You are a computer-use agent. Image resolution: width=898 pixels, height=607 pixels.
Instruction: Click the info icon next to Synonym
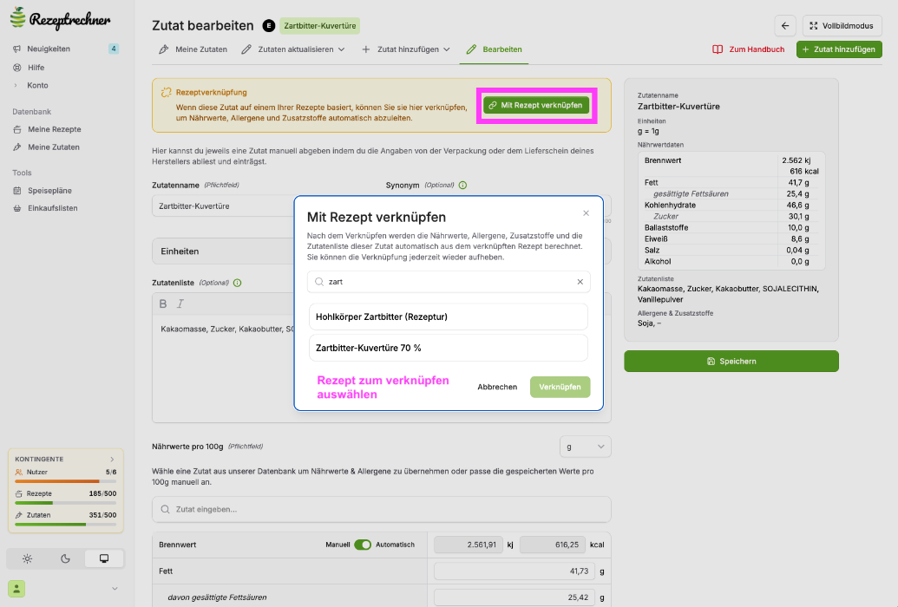click(462, 185)
